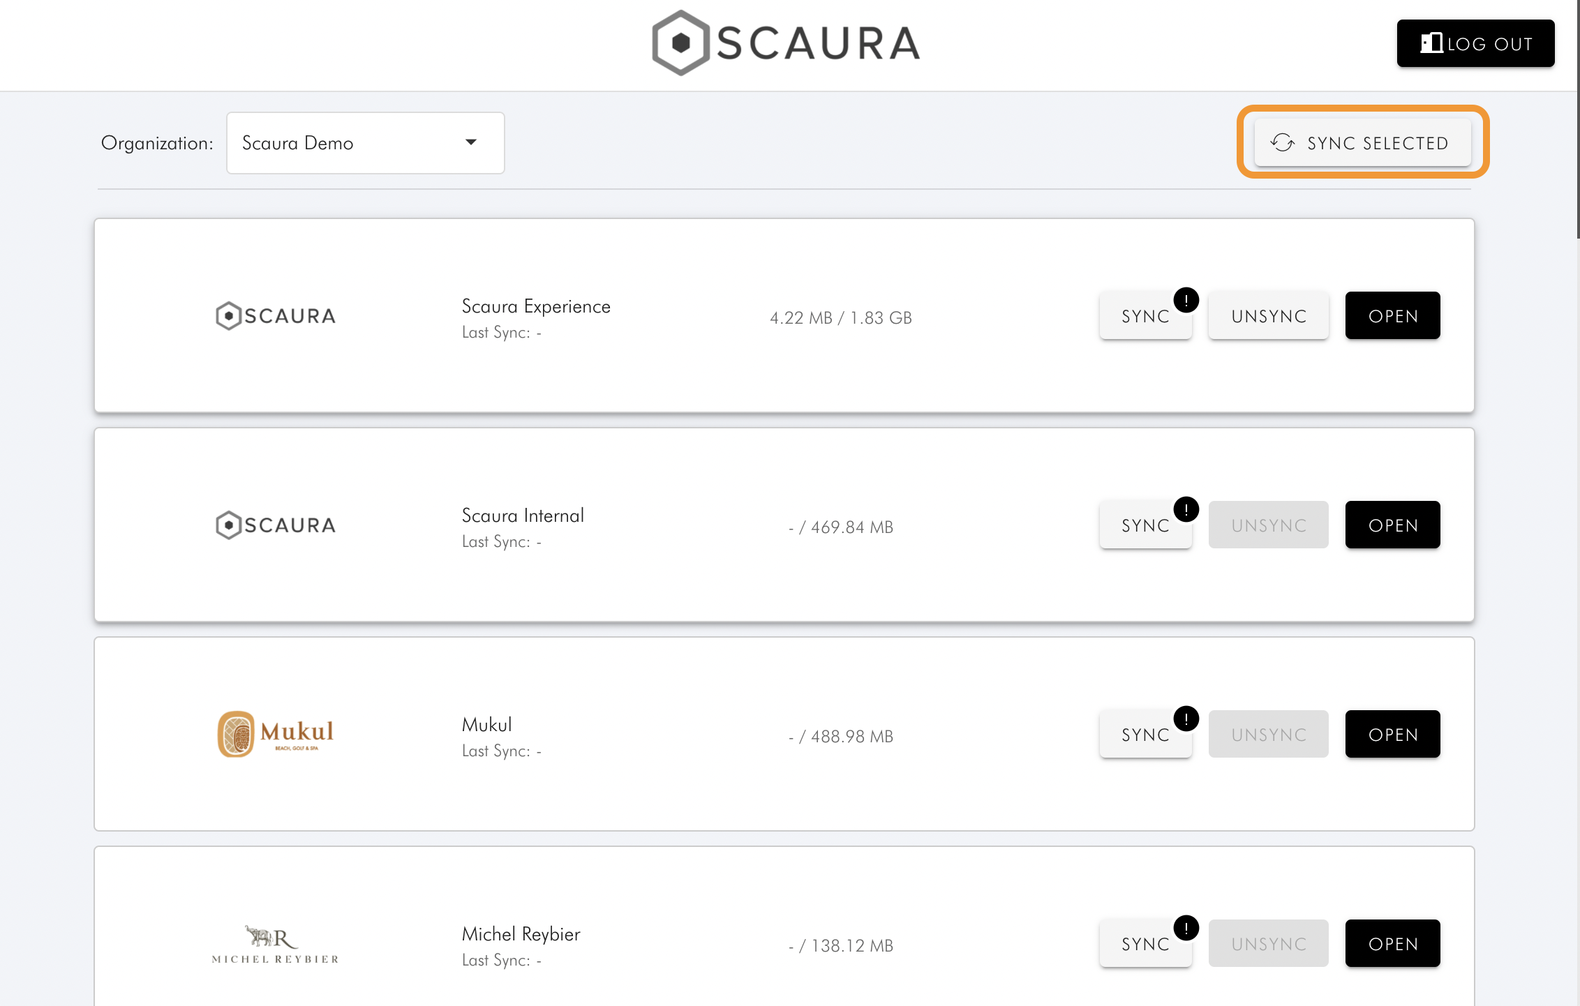This screenshot has height=1006, width=1580.
Task: Click the Scaura Internal title text
Action: [523, 516]
